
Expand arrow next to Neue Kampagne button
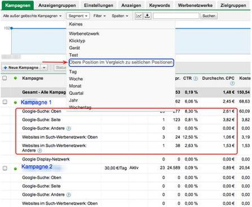[x=44, y=67]
